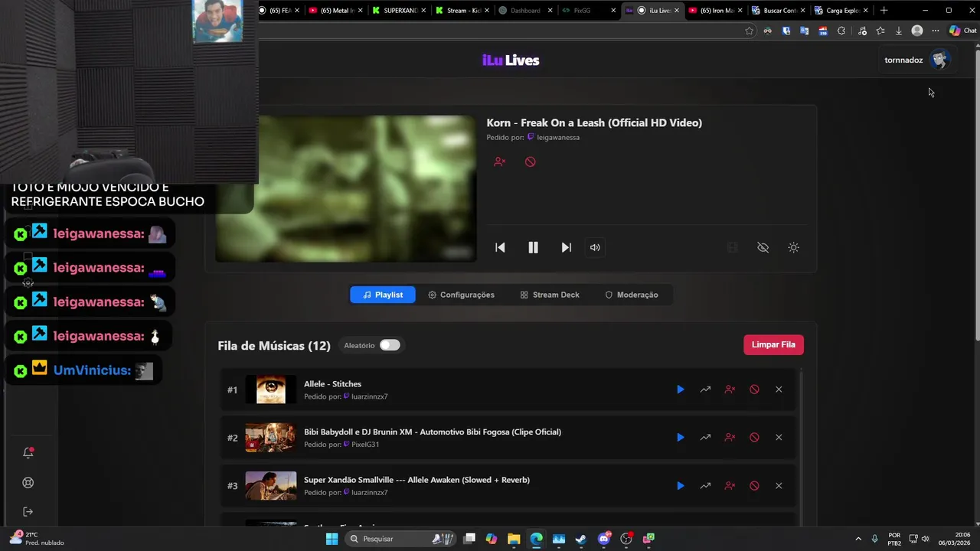
Task: Ban requester PixelG31 on song #2
Action: click(730, 438)
